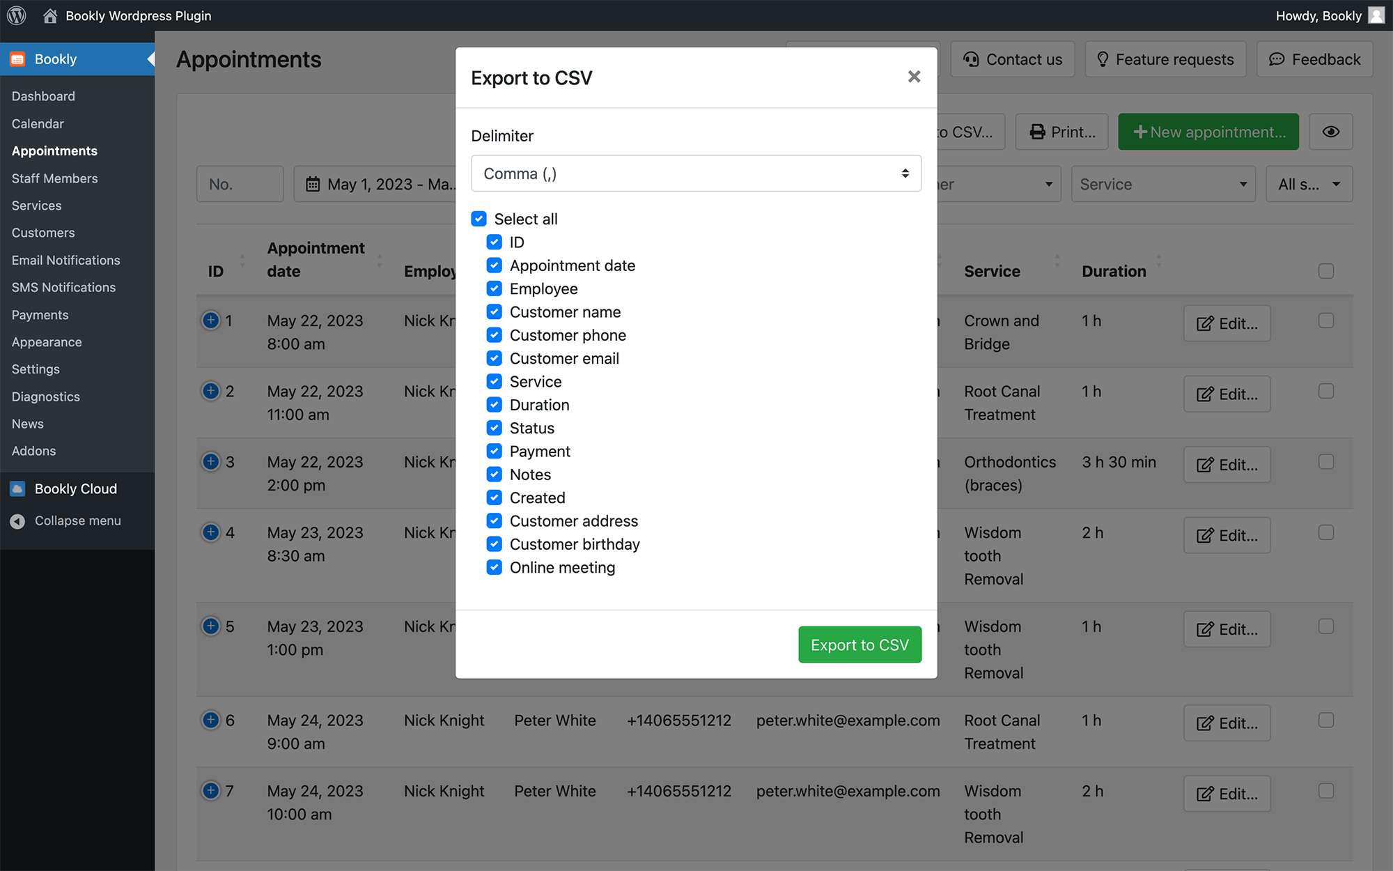1393x871 pixels.
Task: Edit appointment 3 Orthodontics
Action: [1227, 465]
